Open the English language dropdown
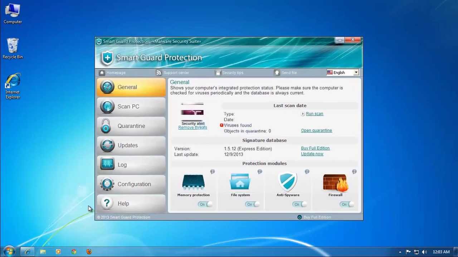This screenshot has height=257, width=458. click(x=342, y=72)
